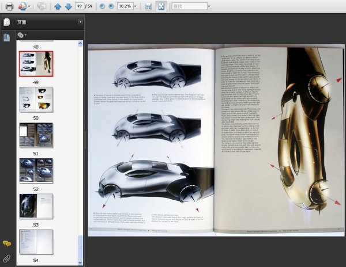Viewport: 346px width, 267px height.
Task: Click the current page number field
Action: point(79,6)
